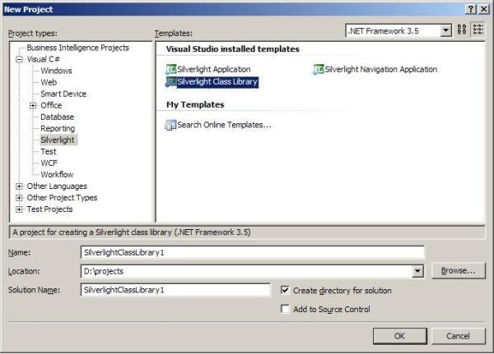Select Test under Visual C#
Screen dimensions: 494x354
pyautogui.click(x=49, y=151)
